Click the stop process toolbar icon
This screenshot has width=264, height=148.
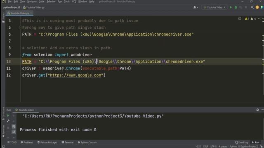coord(246,7)
